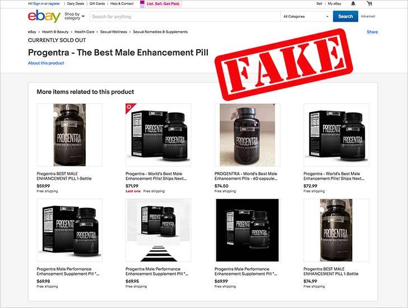Open the $59.99 Progentra bottle thumbnail

click(69, 135)
